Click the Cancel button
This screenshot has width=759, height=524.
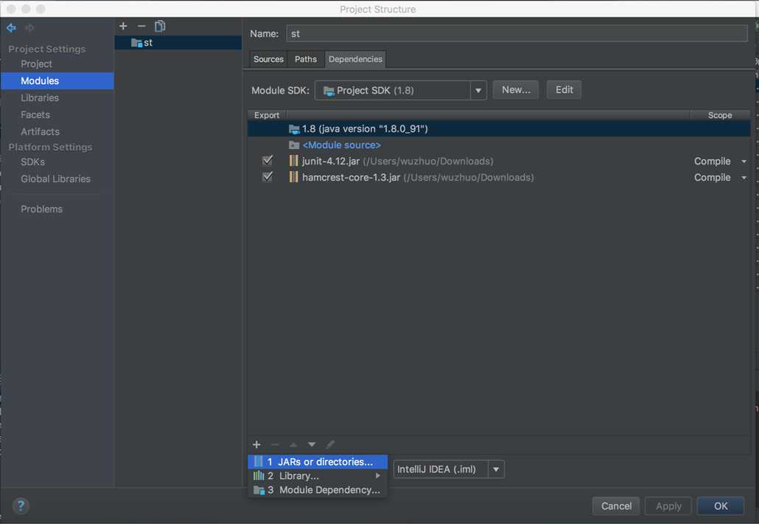tap(616, 506)
